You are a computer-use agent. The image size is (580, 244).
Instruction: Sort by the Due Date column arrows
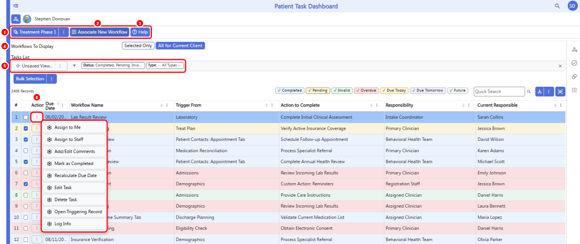[x=58, y=105]
